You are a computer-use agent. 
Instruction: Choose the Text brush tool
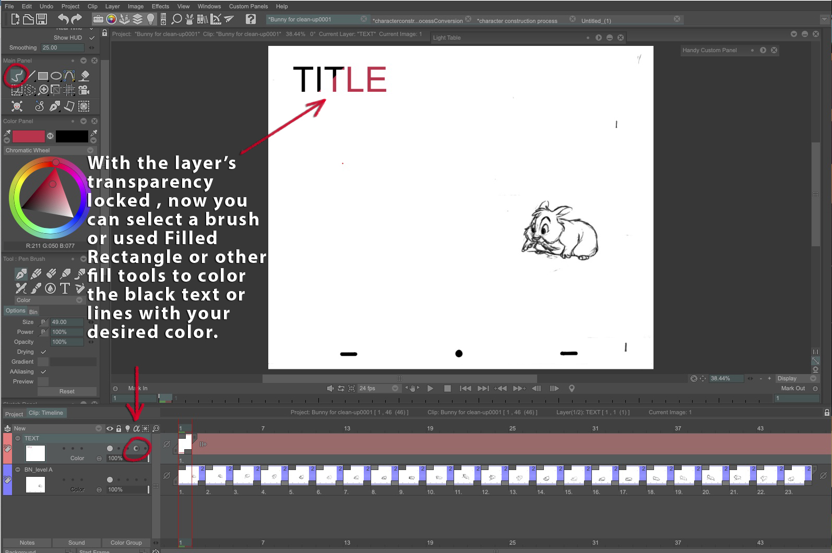point(65,288)
